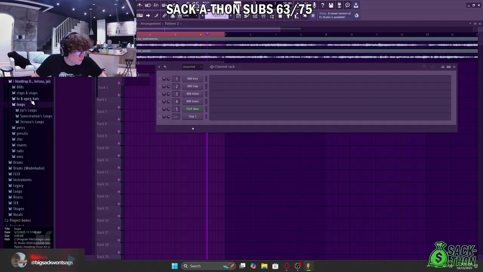This screenshot has height=272, width=483.
Task: Toggle the headphones icon in toolbar
Action: tap(180, 15)
